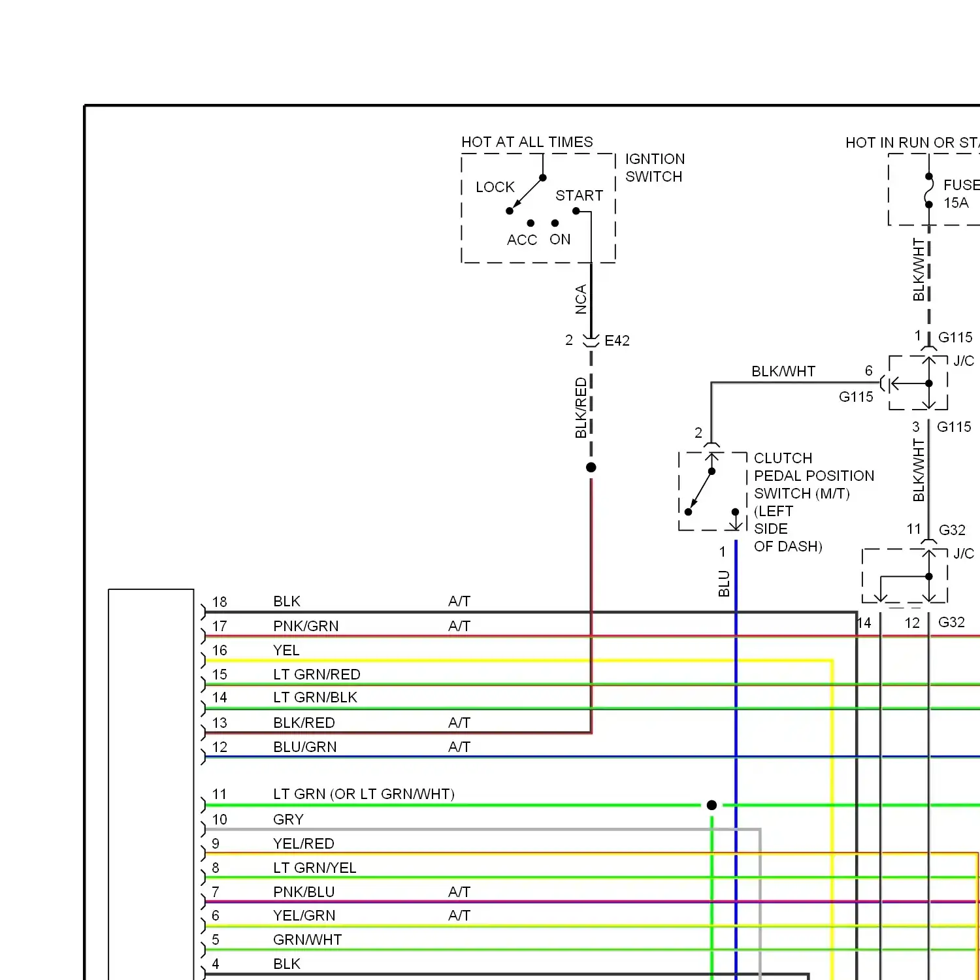Click the "GRY" label on pin 10
The width and height of the screenshot is (980, 980).
coord(288,819)
